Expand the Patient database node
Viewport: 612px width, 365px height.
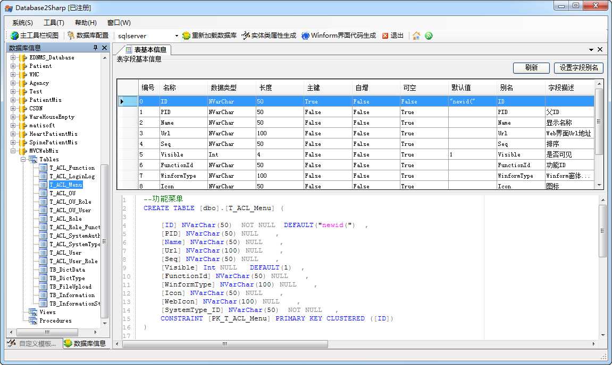13,66
